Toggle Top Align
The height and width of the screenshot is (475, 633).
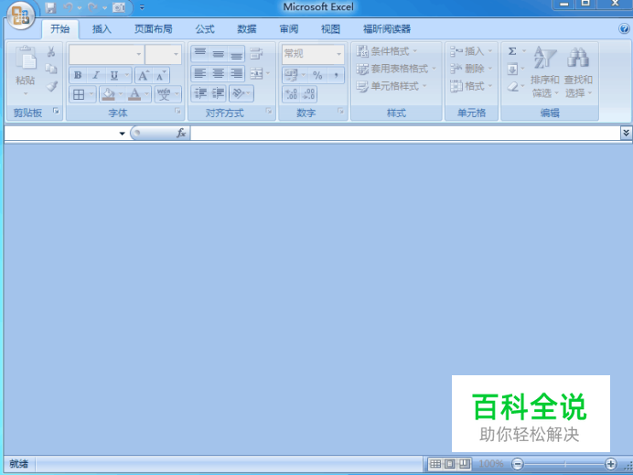pyautogui.click(x=200, y=53)
